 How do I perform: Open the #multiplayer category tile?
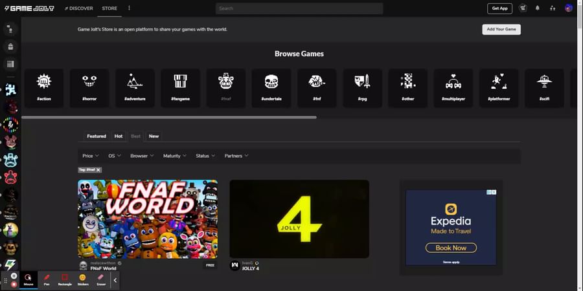[453, 88]
